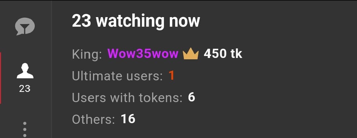Image resolution: width=357 pixels, height=138 pixels.
Task: Click the Others label
Action: pos(93,119)
